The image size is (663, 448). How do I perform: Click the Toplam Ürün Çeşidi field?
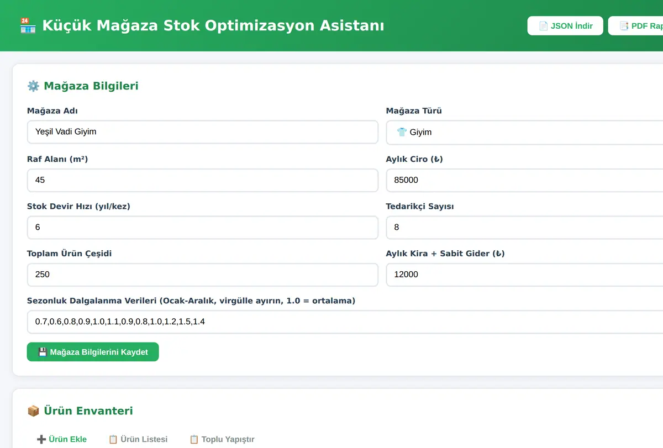coord(203,275)
